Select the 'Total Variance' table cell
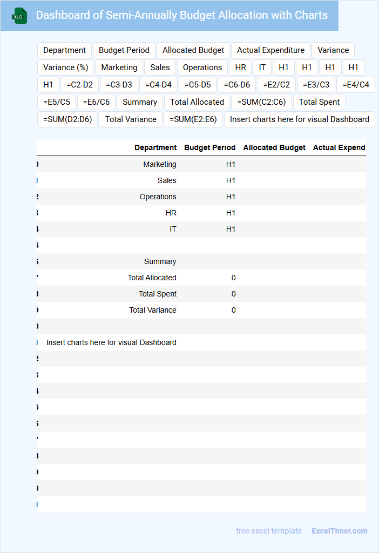 [153, 311]
